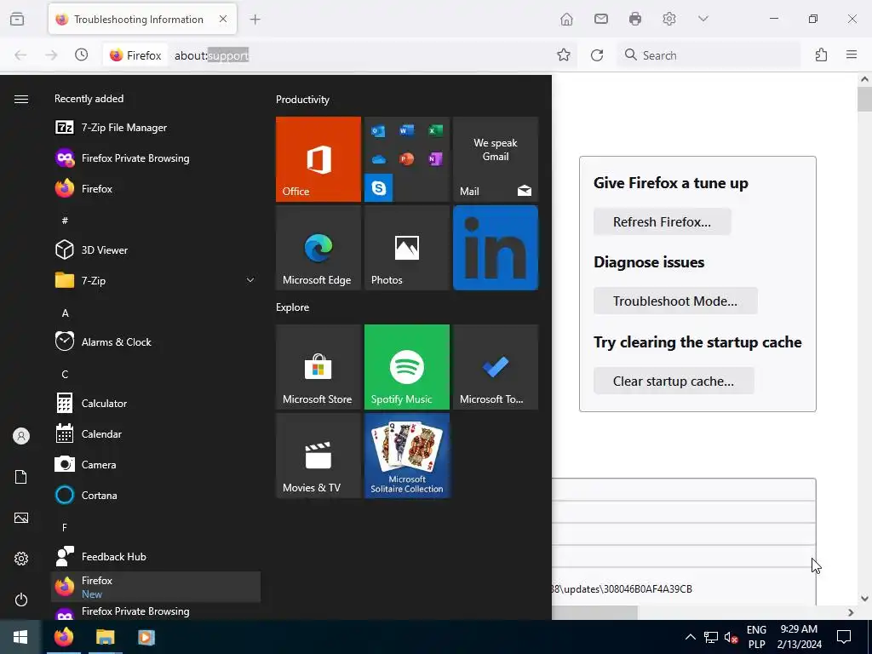The image size is (872, 654).
Task: Open the Firefox hamburger application menu
Action: pyautogui.click(x=852, y=54)
